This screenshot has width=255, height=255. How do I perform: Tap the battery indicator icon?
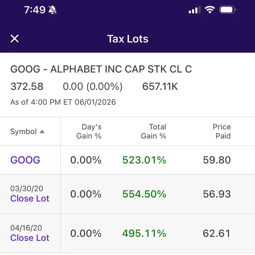pos(228,10)
